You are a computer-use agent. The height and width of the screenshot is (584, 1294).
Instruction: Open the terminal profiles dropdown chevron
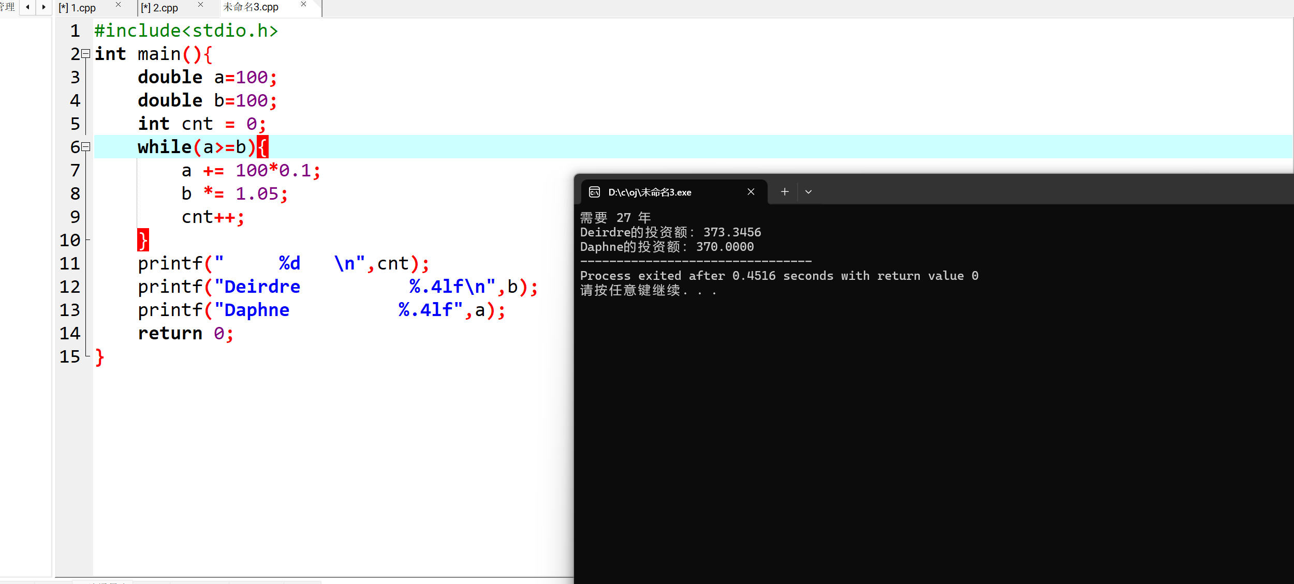coord(808,192)
